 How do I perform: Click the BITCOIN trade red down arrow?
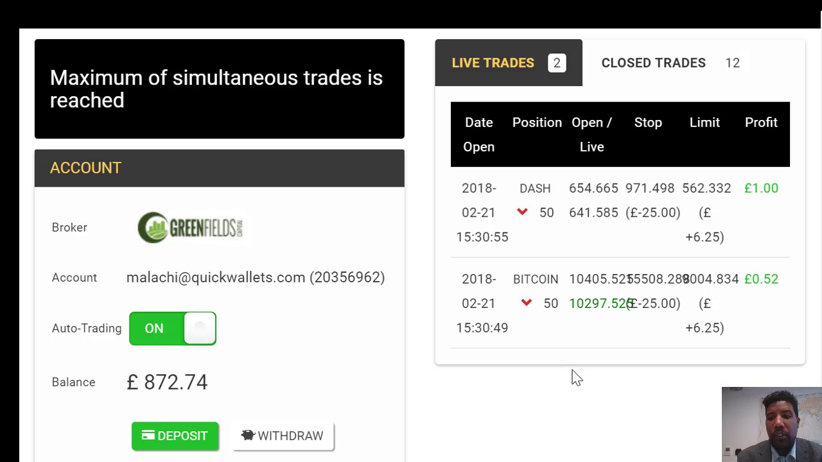(x=527, y=303)
